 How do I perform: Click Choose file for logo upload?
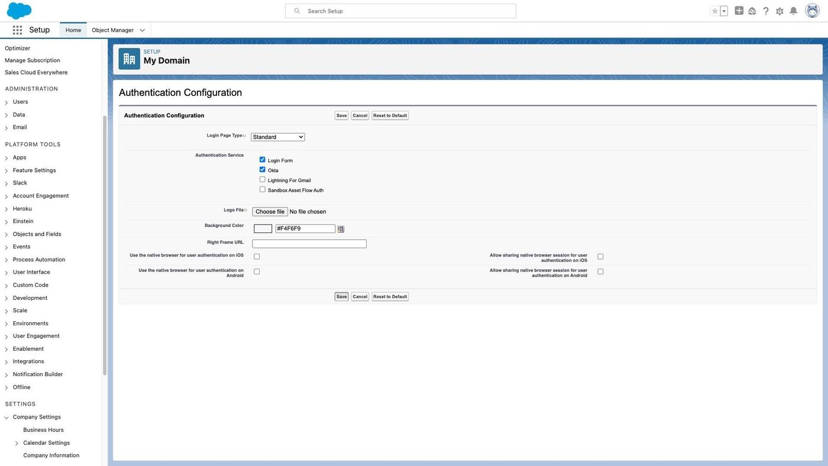tap(270, 212)
